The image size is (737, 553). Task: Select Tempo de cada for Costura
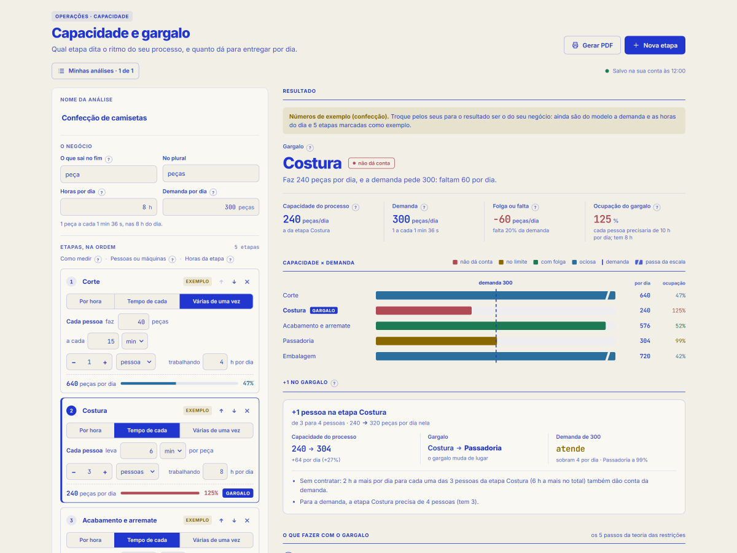[x=147, y=430]
